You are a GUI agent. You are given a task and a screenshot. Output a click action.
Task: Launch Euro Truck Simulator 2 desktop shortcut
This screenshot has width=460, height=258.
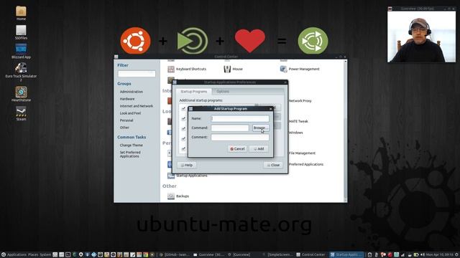coord(21,72)
